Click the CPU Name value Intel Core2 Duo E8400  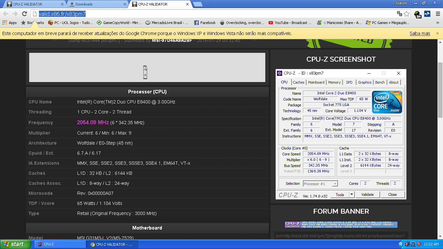click(x=126, y=102)
